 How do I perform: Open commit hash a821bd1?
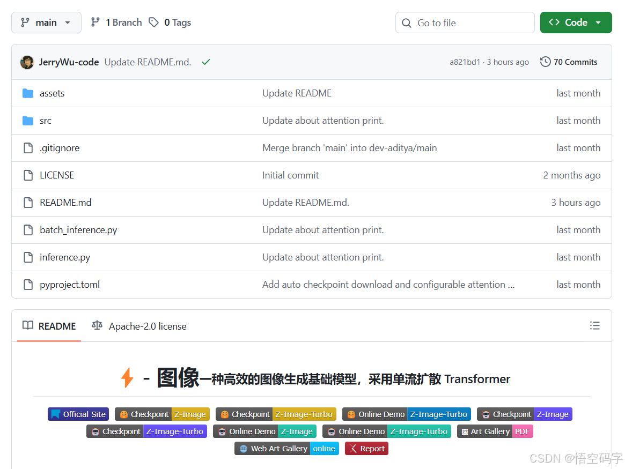[x=465, y=62]
